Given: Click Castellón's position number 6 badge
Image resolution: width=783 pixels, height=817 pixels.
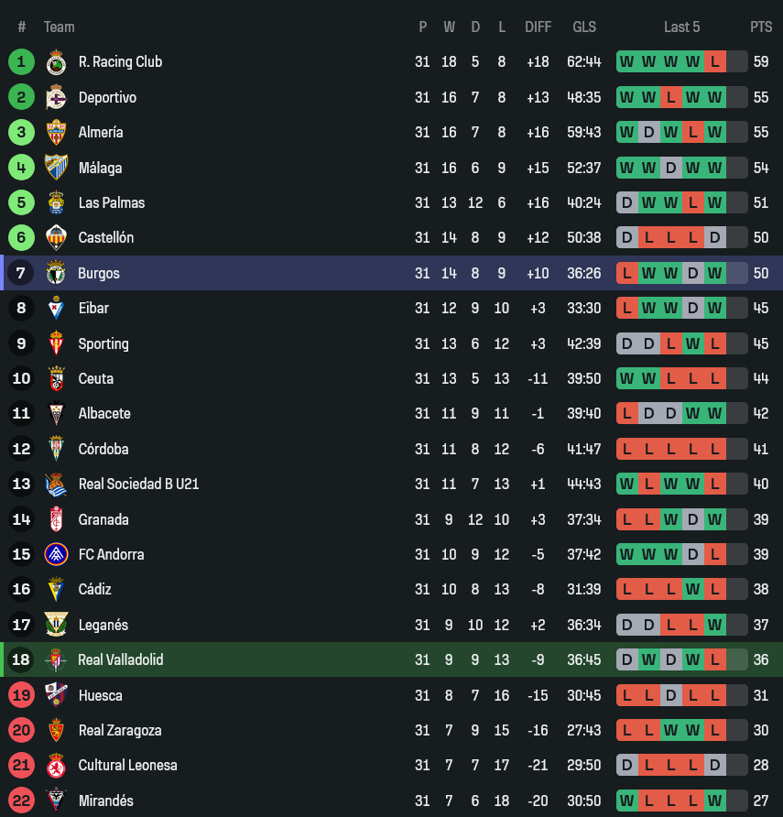Looking at the screenshot, I should [x=21, y=237].
